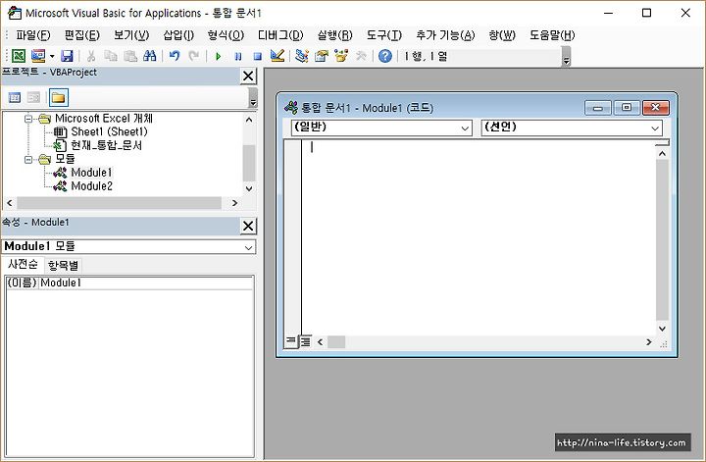Pause execution with the Break icon

click(238, 56)
